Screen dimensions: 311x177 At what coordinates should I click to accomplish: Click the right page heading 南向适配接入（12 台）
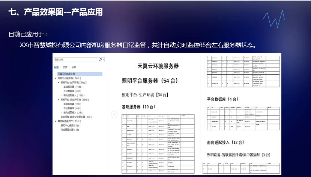[225, 143]
